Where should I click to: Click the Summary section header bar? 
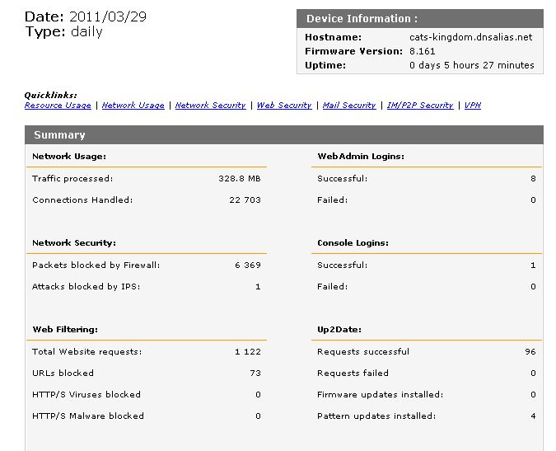(284, 135)
